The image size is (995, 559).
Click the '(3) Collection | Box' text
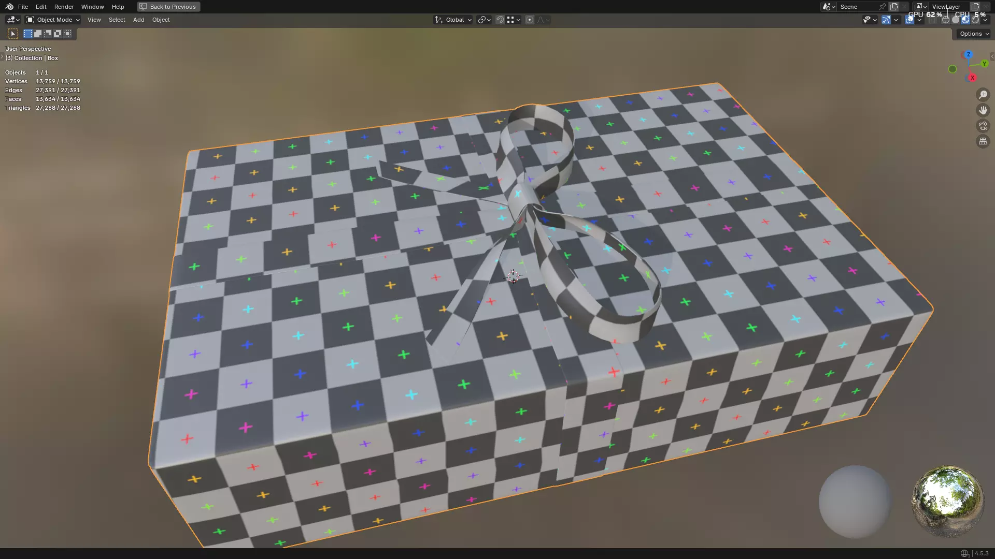point(32,58)
